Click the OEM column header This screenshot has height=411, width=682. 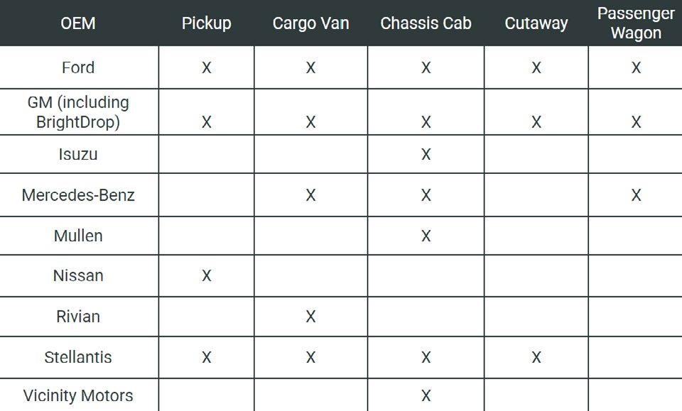click(78, 23)
